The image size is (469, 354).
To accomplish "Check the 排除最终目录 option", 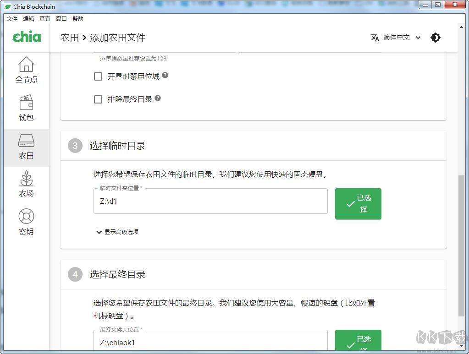I will click(x=98, y=99).
